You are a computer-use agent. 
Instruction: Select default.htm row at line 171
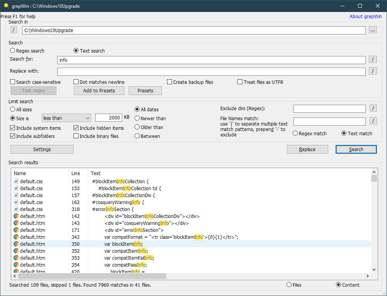[191, 230]
